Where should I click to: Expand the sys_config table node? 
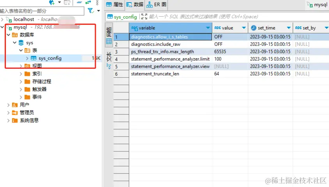pyautogui.click(x=27, y=58)
